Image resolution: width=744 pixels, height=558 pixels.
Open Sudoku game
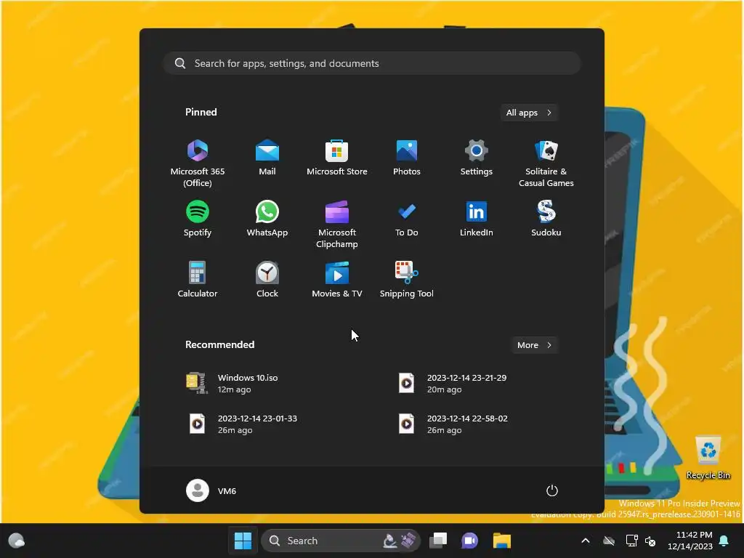[x=546, y=218]
